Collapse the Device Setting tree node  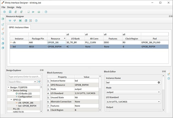pos(11,90)
